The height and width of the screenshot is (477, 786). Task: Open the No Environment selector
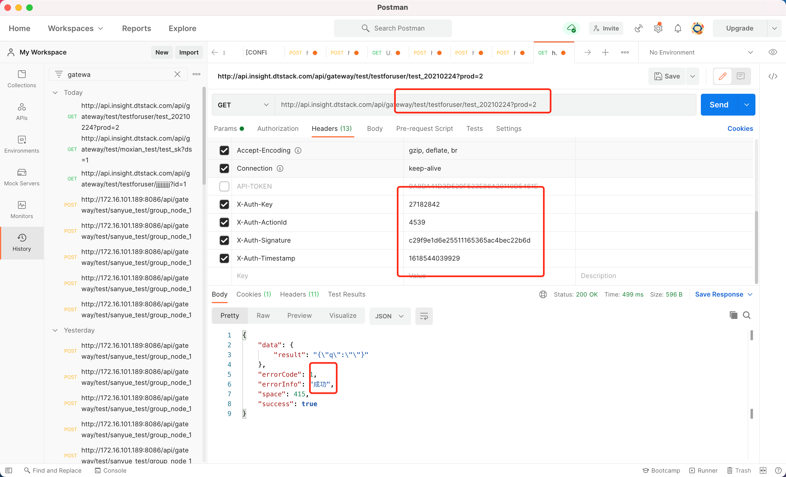tap(701, 52)
